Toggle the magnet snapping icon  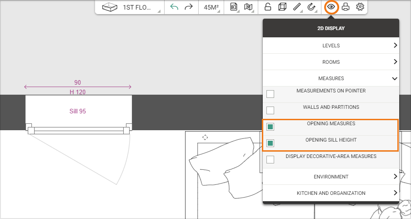(x=311, y=7)
